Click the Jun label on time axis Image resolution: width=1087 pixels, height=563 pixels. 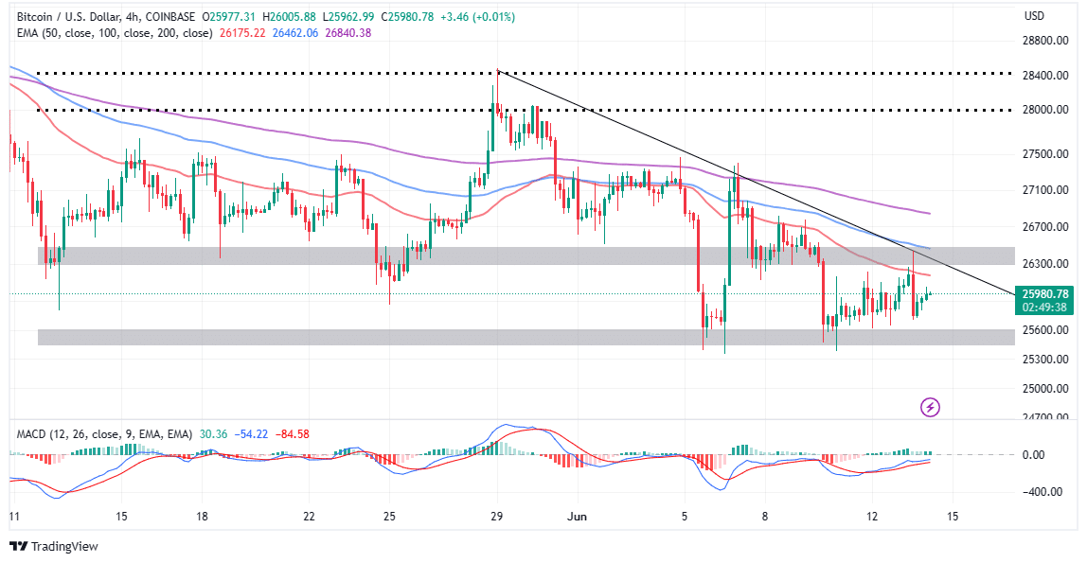point(577,517)
